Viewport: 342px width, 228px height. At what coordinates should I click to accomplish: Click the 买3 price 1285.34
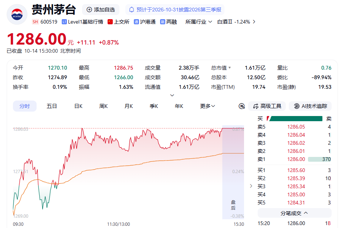click(x=296, y=186)
